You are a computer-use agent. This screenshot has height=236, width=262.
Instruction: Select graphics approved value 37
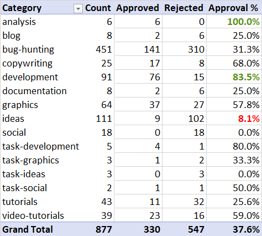pos(155,105)
